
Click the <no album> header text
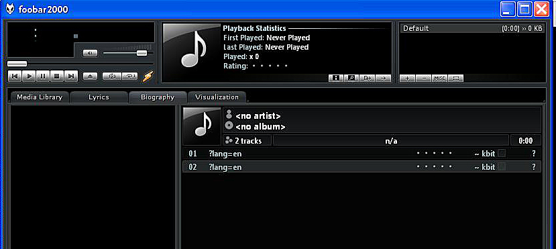[x=260, y=127]
